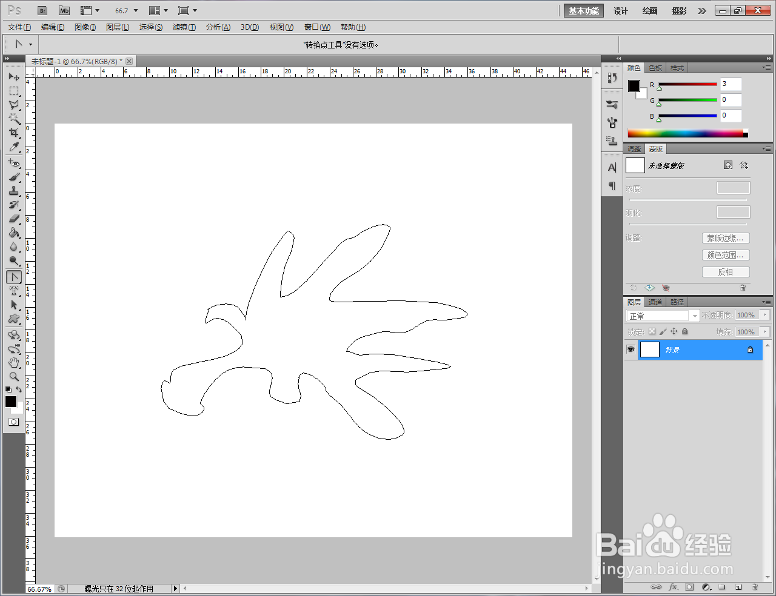Switch to the 通道 tab

(x=655, y=302)
